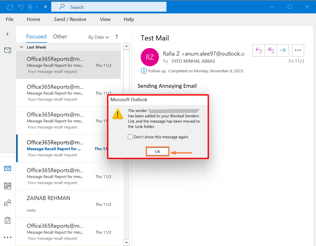Click into the Search box

point(109,7)
